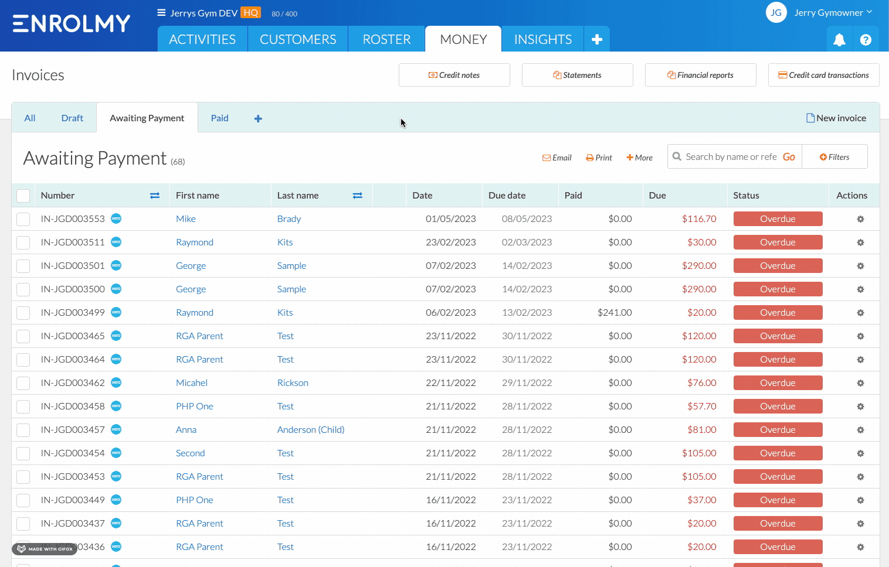Open the hamburger menu beside Jerrys Gym DEV
Viewport: 889px width, 567px height.
[x=161, y=13]
